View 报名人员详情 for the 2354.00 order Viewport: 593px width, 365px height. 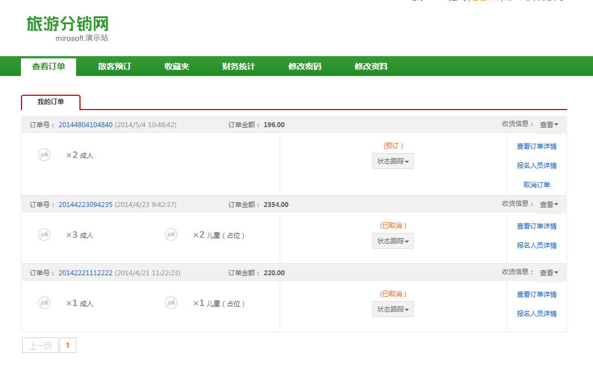[537, 246]
